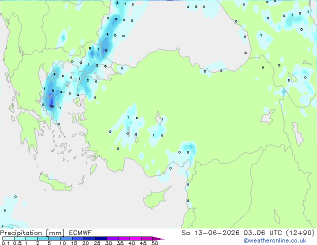Click the "03..06 UTC" time text

[262, 233]
